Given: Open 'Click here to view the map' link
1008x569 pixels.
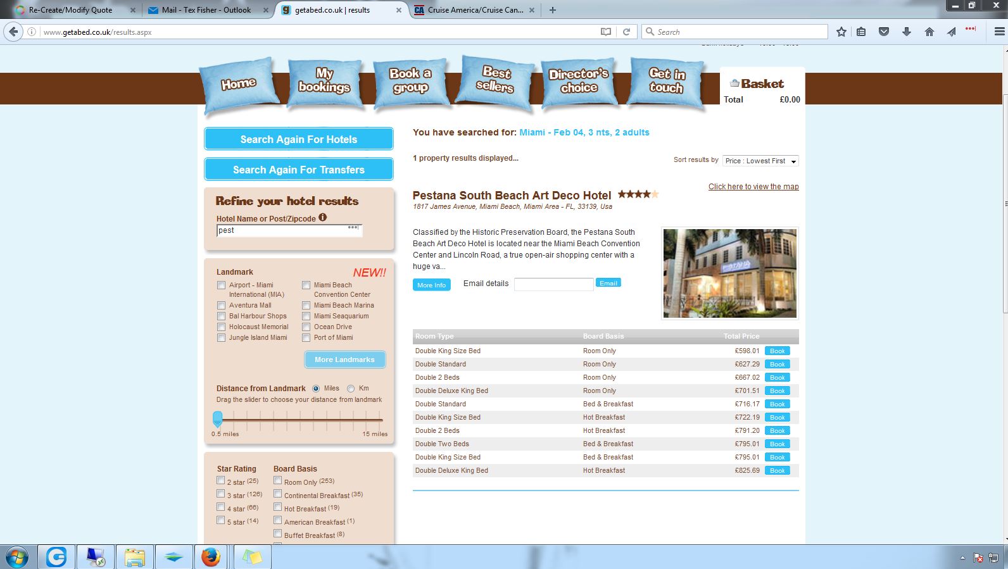Looking at the screenshot, I should click(753, 187).
